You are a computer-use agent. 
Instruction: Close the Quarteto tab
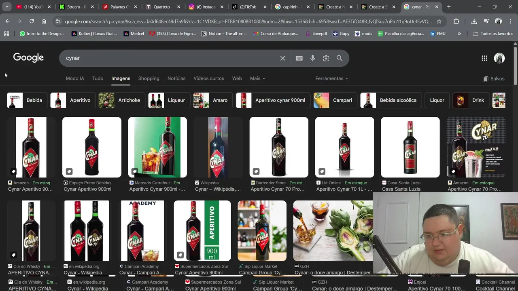[178, 7]
